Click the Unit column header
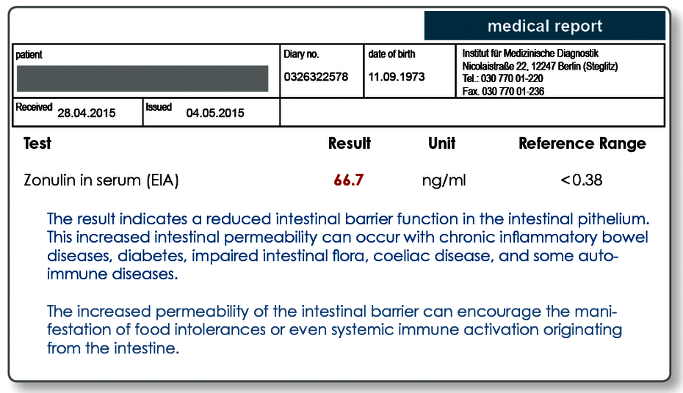 (441, 144)
